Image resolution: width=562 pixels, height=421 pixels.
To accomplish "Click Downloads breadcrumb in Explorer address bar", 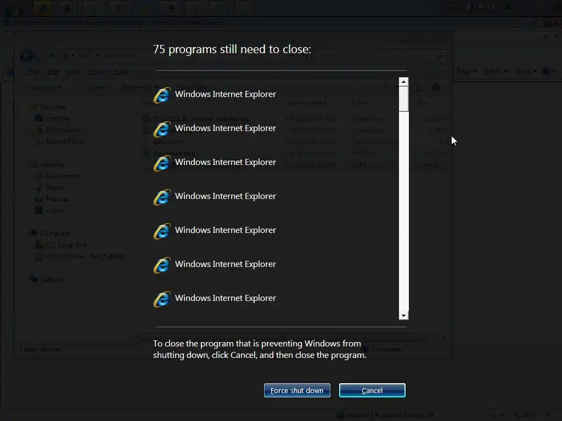I will [120, 55].
